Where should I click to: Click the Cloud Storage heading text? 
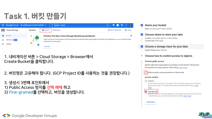[12, 30]
